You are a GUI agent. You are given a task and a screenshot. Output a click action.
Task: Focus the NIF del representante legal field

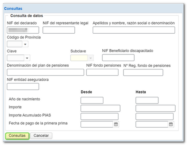[59, 30]
